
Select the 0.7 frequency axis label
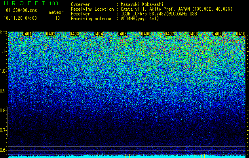[x=3, y=130]
